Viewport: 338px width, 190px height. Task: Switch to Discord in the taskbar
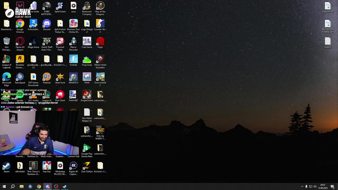tap(48, 187)
